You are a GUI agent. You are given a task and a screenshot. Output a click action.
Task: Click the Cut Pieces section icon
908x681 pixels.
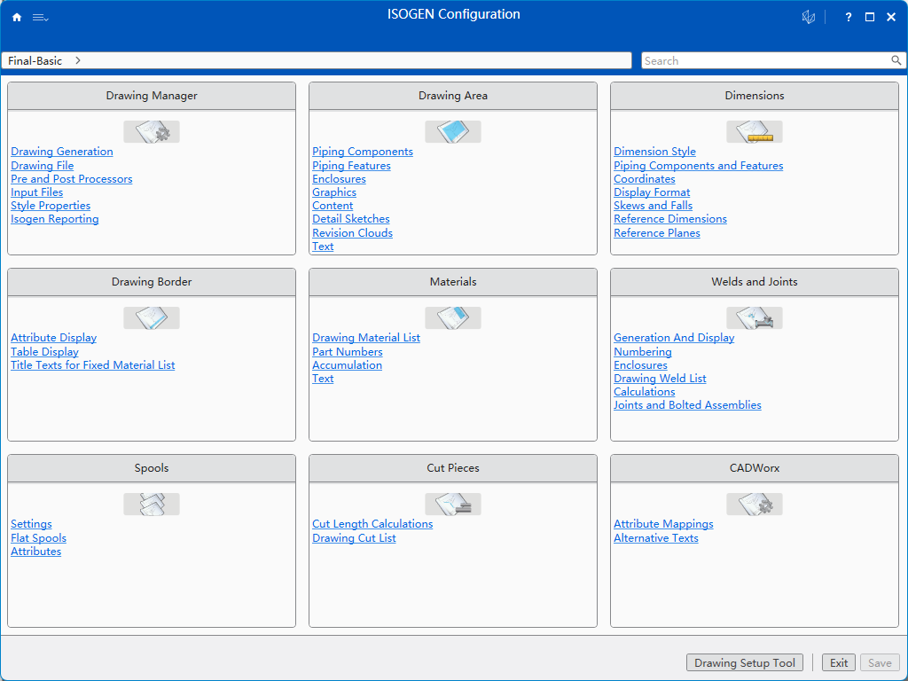pos(453,504)
